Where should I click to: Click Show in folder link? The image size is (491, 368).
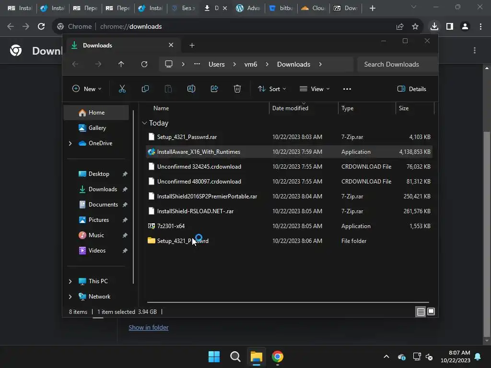tap(149, 327)
